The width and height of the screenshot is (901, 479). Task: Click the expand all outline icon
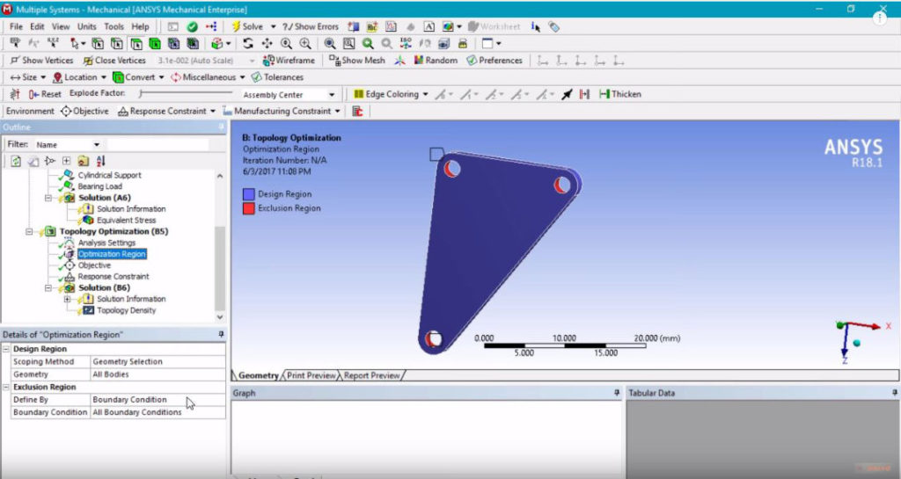[67, 161]
